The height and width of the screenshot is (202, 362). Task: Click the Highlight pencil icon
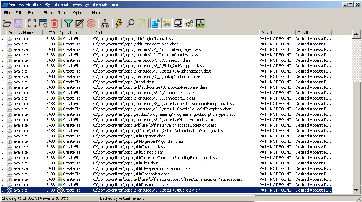[79, 23]
